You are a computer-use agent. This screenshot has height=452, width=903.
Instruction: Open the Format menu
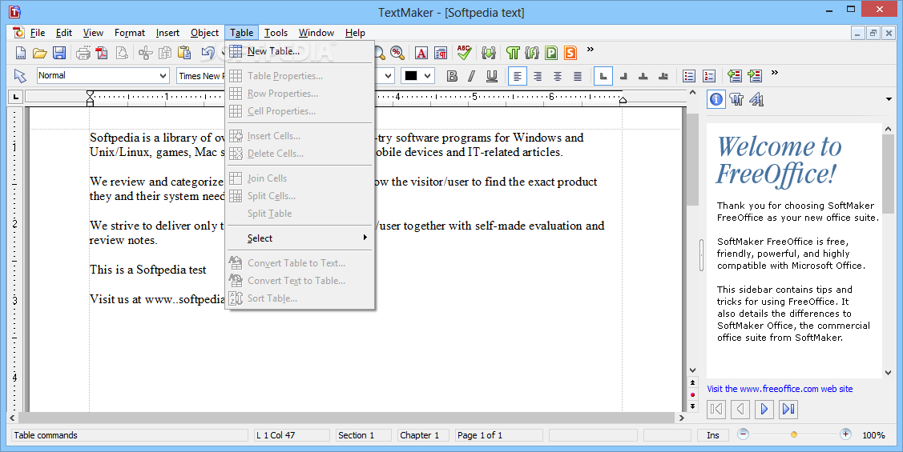(130, 33)
